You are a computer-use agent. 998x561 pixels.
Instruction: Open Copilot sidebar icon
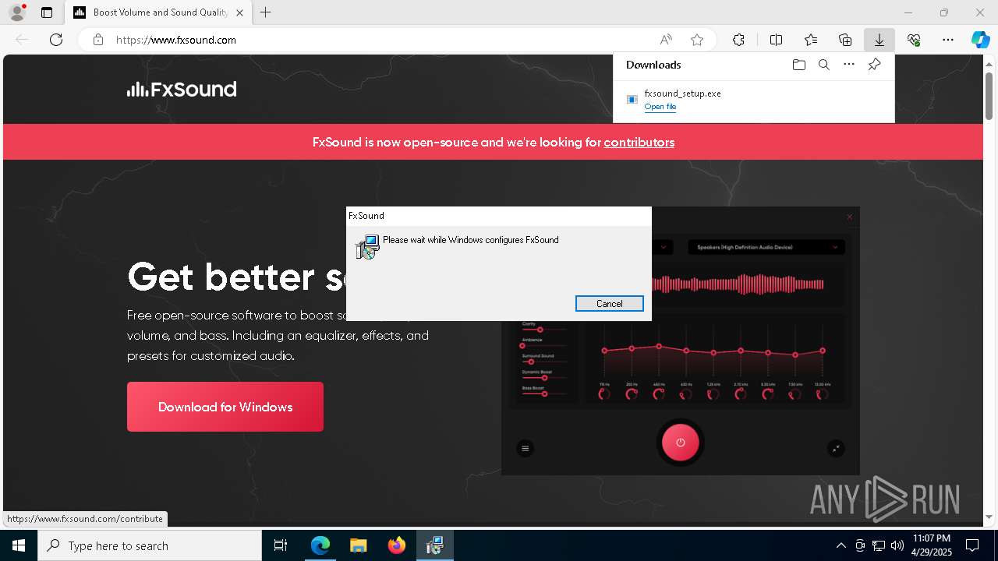click(980, 40)
